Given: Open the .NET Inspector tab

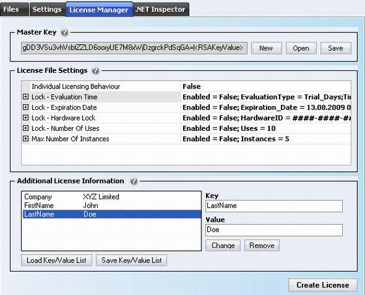Looking at the screenshot, I should click(x=160, y=9).
